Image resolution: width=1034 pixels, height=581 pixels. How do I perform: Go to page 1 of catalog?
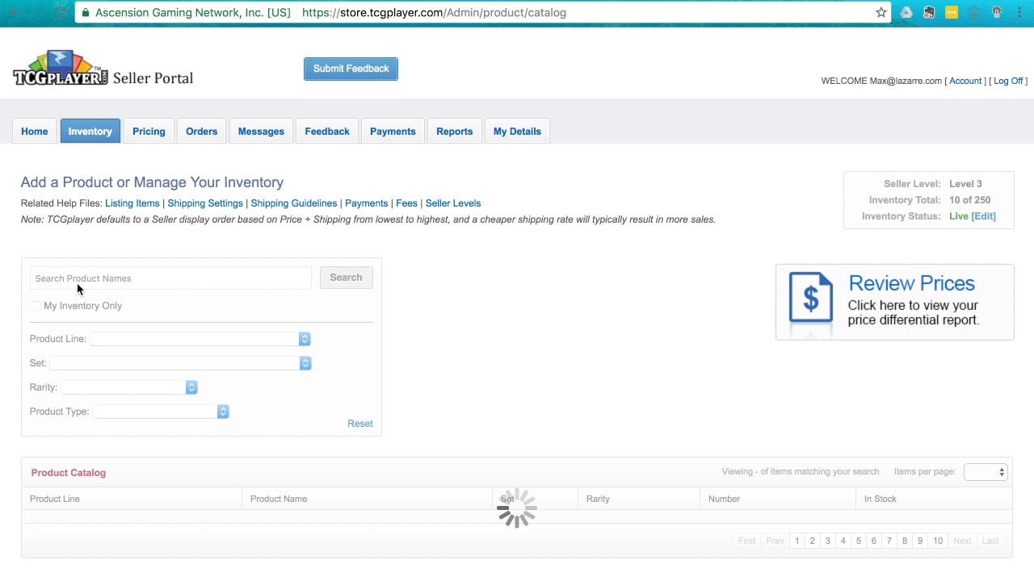[797, 541]
